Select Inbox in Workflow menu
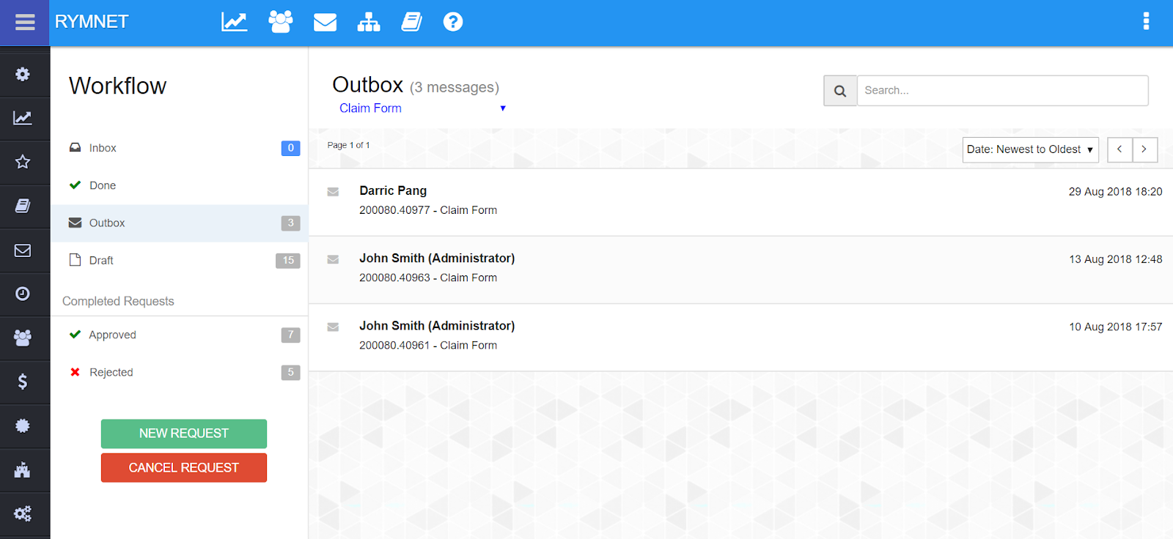Image resolution: width=1173 pixels, height=539 pixels. pyautogui.click(x=103, y=148)
